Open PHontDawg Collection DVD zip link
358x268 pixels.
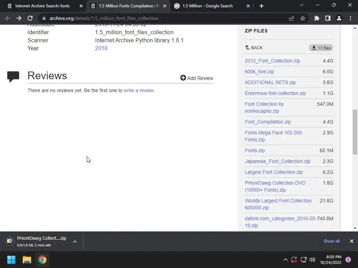275,186
